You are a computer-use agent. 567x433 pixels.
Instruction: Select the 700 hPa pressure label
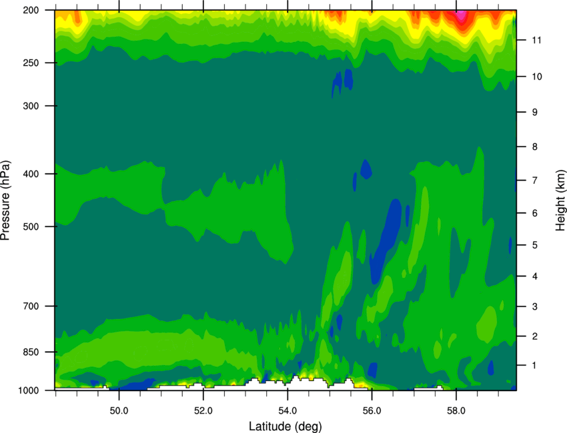click(x=31, y=306)
